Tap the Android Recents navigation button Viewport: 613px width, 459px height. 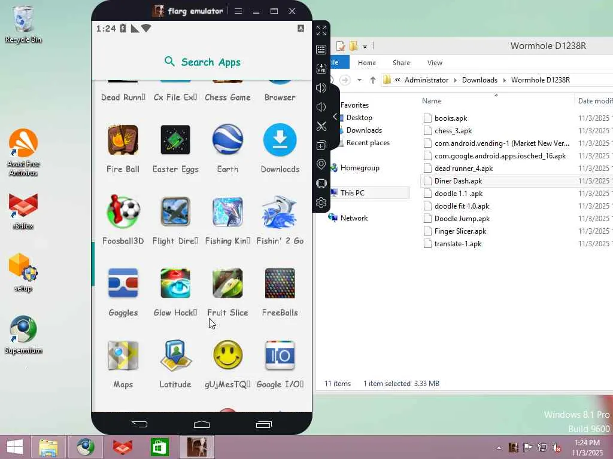point(264,424)
